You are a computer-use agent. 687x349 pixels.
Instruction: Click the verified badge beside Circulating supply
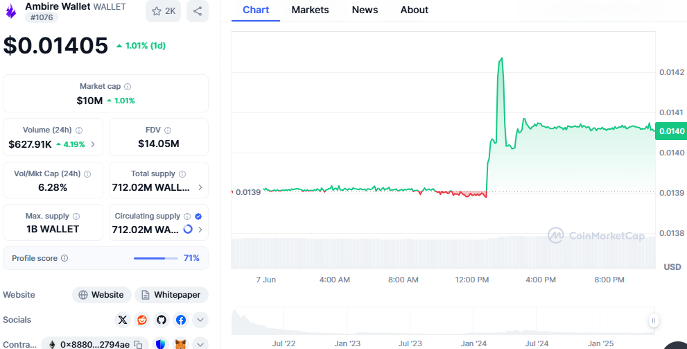(x=198, y=216)
